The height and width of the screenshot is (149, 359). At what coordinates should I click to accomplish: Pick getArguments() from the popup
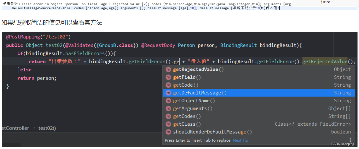(x=259, y=108)
